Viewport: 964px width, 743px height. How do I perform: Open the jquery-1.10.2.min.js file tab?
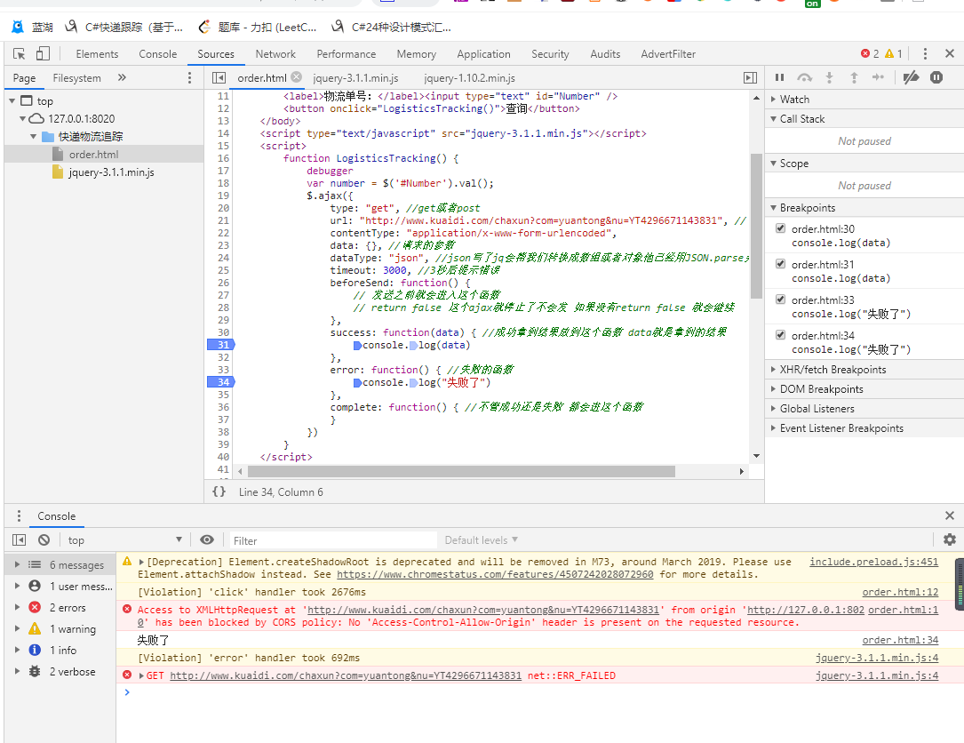tap(469, 78)
